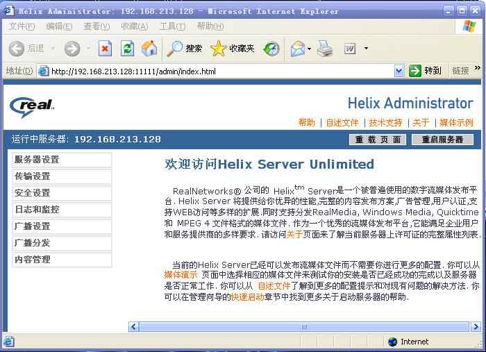Click the Forward arrow icon

pos(72,49)
